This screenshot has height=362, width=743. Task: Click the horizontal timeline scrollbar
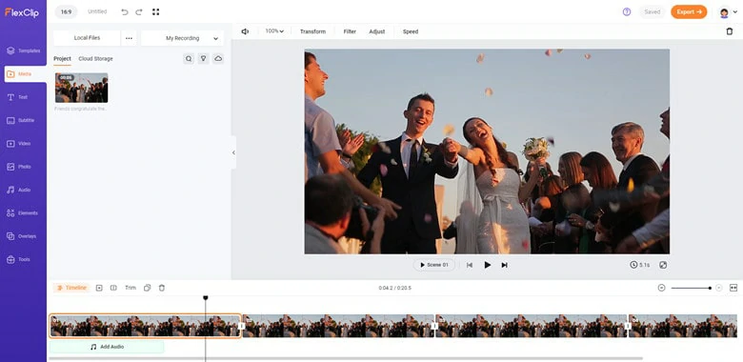click(x=346, y=359)
